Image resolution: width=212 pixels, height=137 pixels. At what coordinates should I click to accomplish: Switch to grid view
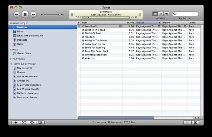pos(161,14)
